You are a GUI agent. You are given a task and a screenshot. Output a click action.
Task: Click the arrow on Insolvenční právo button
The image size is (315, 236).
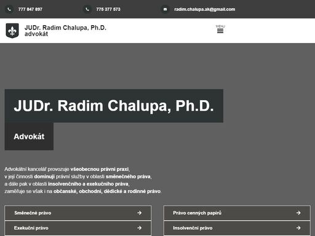298,228
